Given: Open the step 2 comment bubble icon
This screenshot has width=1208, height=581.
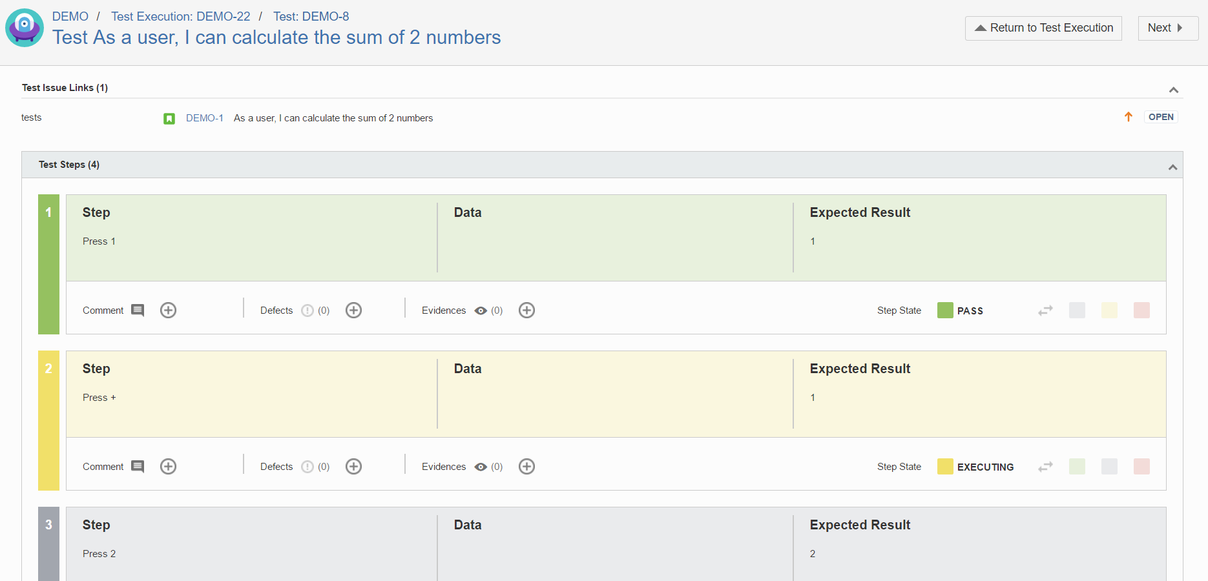Looking at the screenshot, I should tap(138, 467).
